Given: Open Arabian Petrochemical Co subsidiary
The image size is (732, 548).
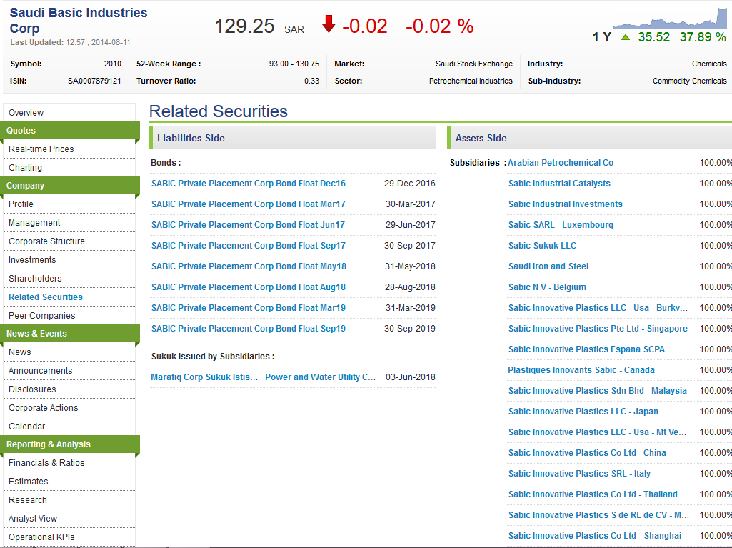Looking at the screenshot, I should pyautogui.click(x=561, y=163).
